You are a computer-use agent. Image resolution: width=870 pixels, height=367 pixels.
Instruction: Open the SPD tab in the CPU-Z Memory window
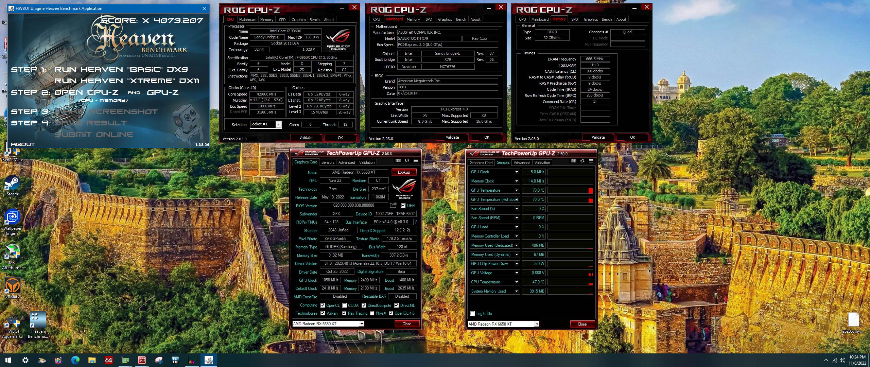[x=574, y=19]
